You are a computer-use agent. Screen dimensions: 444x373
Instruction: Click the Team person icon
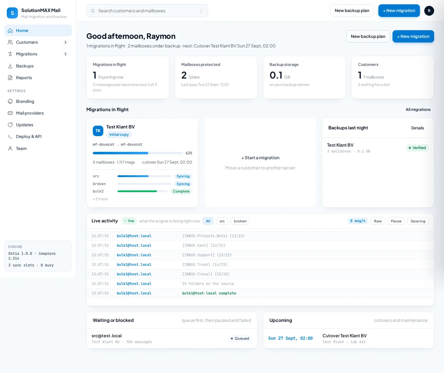pyautogui.click(x=10, y=148)
